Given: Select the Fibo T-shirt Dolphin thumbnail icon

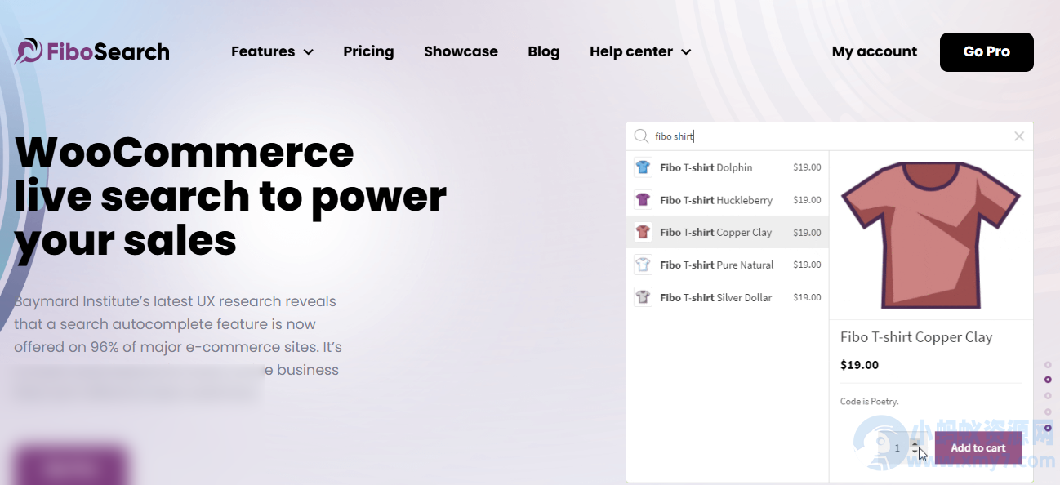Looking at the screenshot, I should [x=643, y=167].
